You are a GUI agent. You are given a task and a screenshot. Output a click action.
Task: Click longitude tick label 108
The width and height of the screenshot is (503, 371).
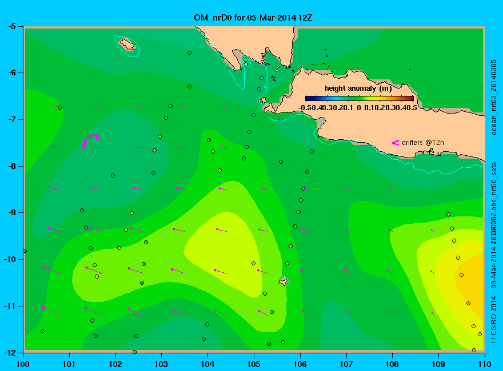point(392,364)
